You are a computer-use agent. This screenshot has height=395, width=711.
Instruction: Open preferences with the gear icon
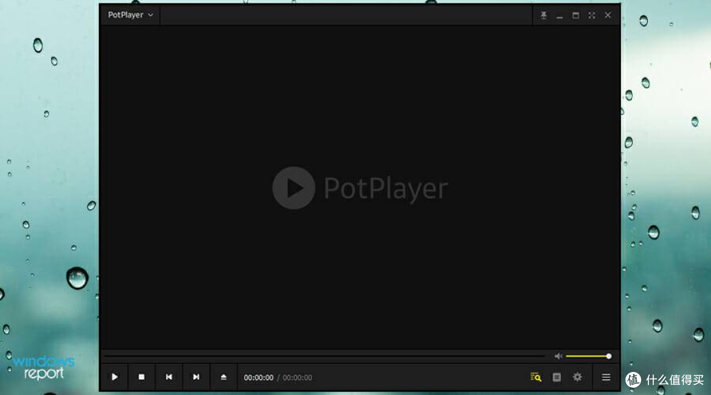pos(577,377)
